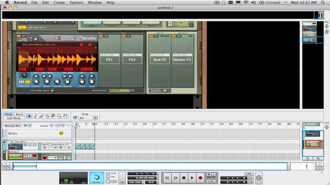Browse for a REX file with folder icon
This screenshot has height=185, width=330.
coord(36,39)
